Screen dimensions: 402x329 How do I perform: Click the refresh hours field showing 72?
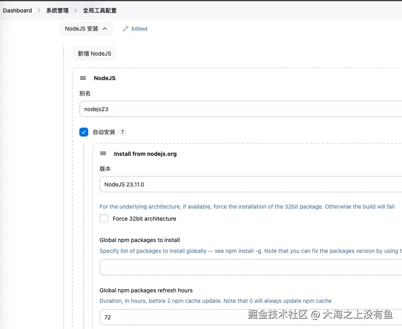251,317
